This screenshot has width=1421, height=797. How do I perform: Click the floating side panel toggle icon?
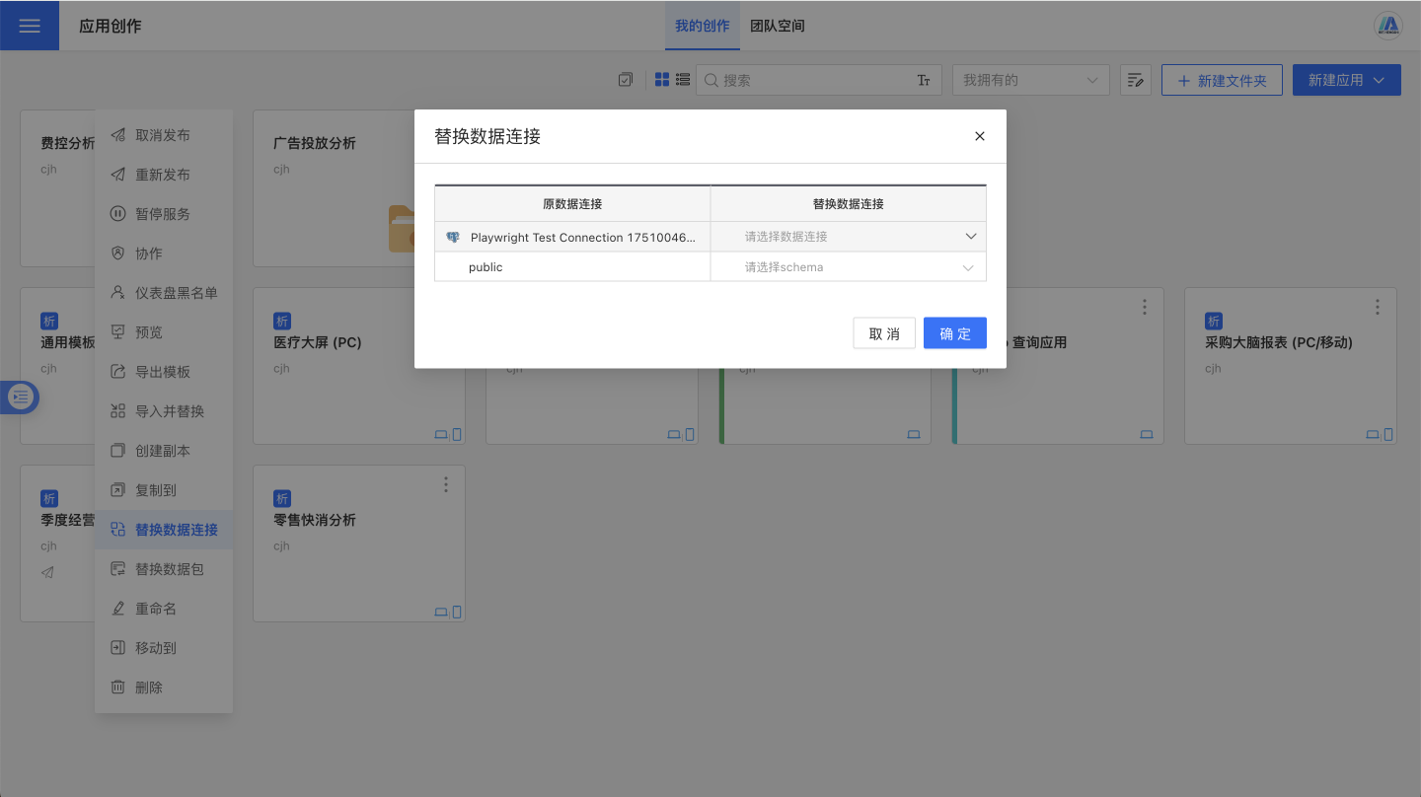tap(21, 398)
